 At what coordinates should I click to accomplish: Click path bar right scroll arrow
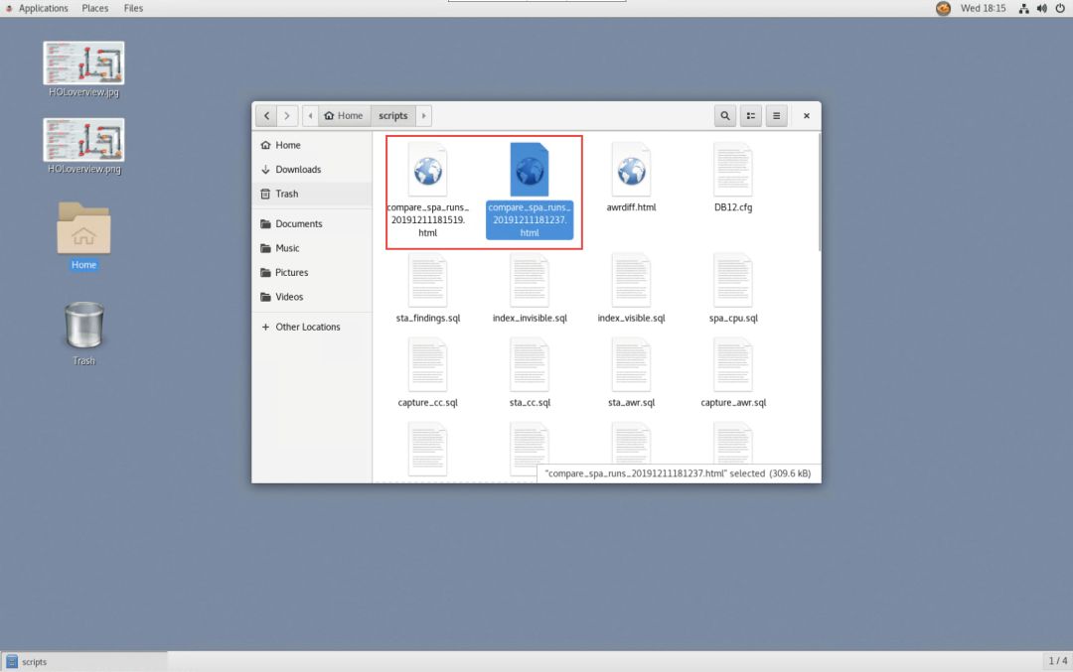coord(423,115)
